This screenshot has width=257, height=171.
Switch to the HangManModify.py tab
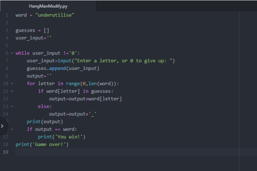tap(48, 6)
